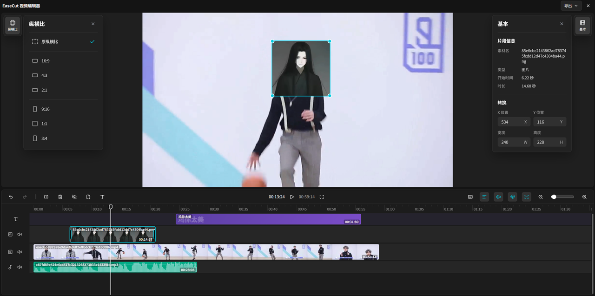Select the PNG image clip on timeline
This screenshot has height=296, width=595.
(112, 234)
